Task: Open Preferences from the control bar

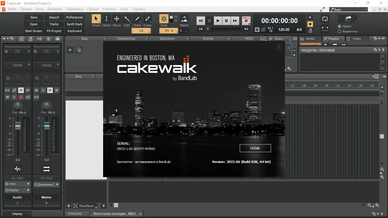Action: [x=74, y=17]
